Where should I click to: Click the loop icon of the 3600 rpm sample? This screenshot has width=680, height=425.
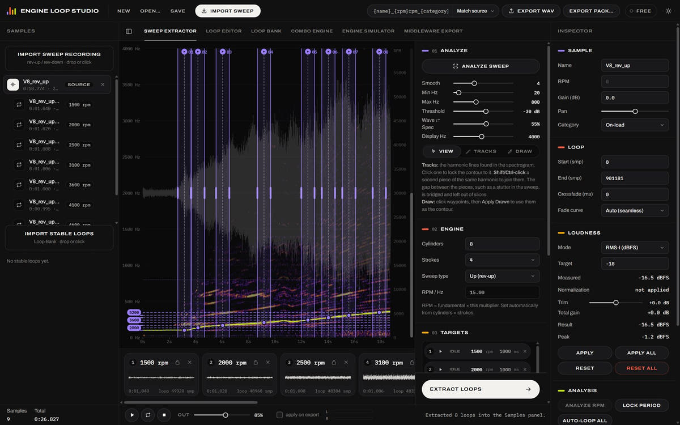pyautogui.click(x=19, y=185)
